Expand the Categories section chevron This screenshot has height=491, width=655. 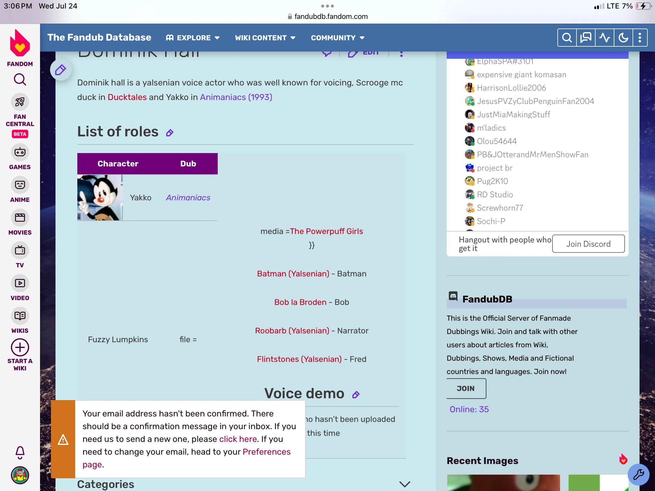click(405, 484)
